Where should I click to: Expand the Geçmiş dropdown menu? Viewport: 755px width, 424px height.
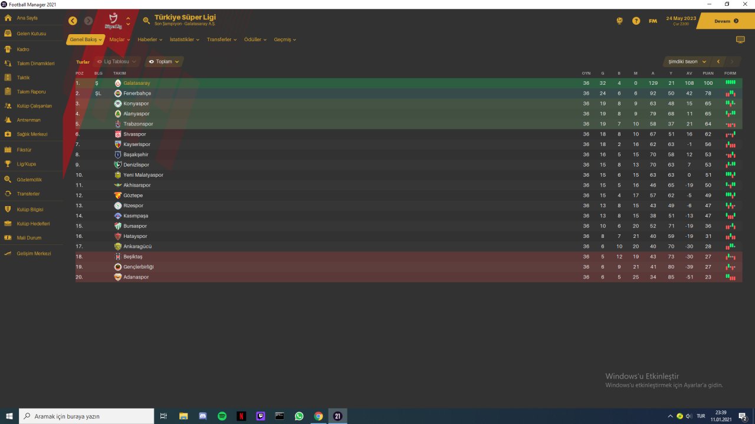pyautogui.click(x=285, y=39)
